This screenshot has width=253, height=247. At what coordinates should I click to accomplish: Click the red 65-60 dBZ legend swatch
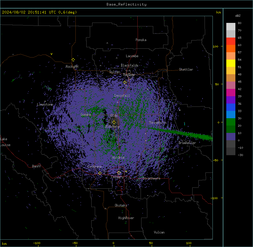[x=231, y=41]
